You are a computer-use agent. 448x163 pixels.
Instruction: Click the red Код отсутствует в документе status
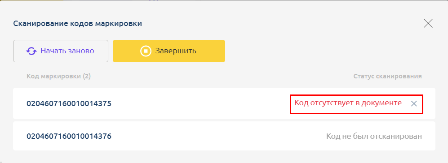348,103
